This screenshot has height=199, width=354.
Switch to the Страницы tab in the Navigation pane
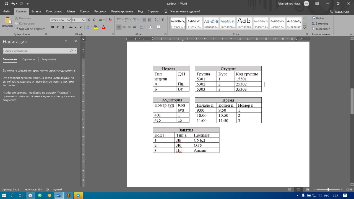(29, 59)
